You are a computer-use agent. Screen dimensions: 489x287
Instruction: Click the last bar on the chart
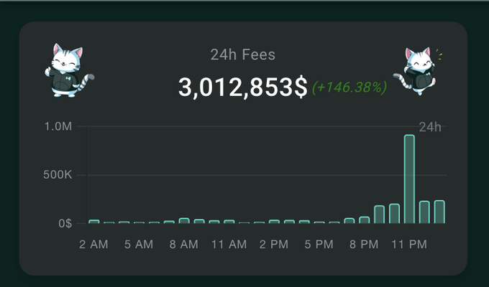pos(439,212)
